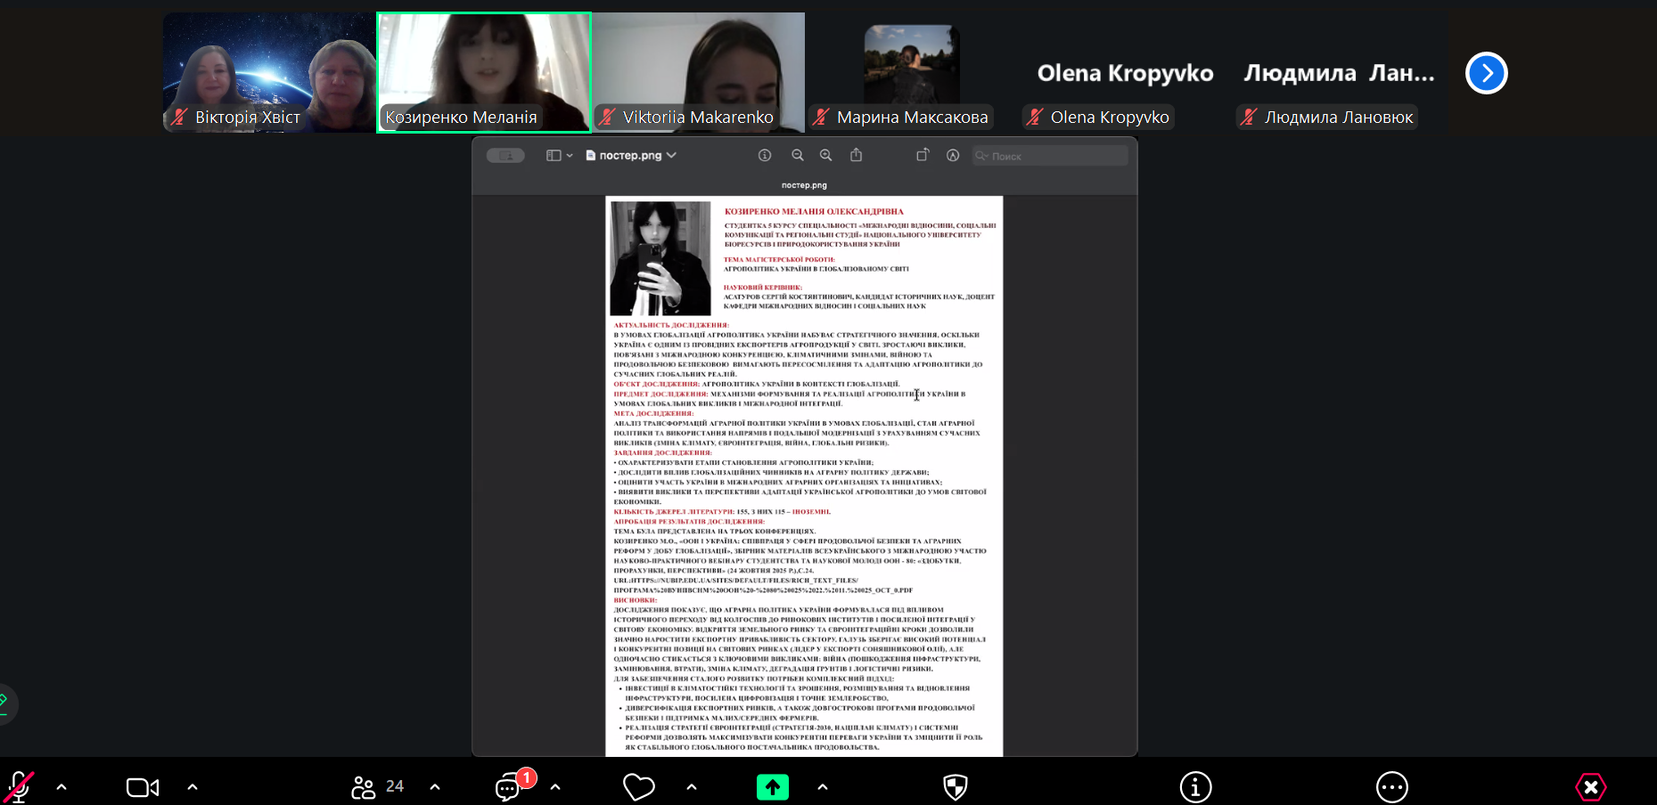The height and width of the screenshot is (805, 1657).
Task: Zoom out on the poster in Preview
Action: (x=798, y=155)
